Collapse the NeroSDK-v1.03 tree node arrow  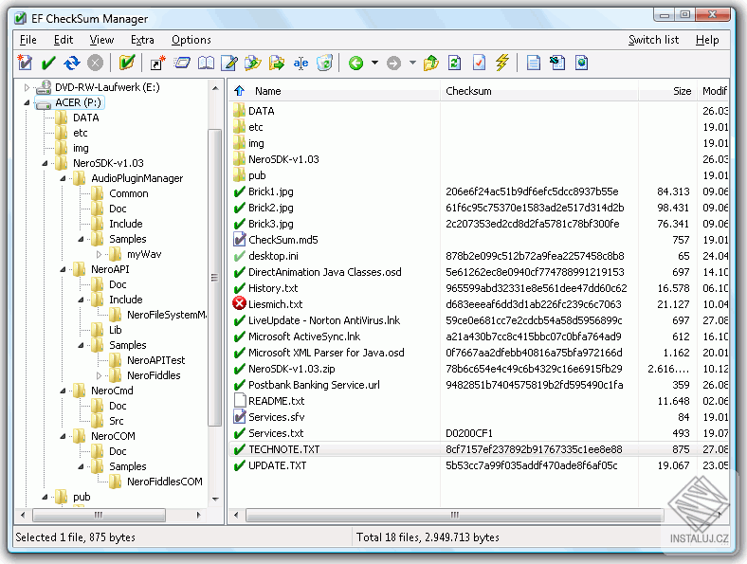[45, 163]
